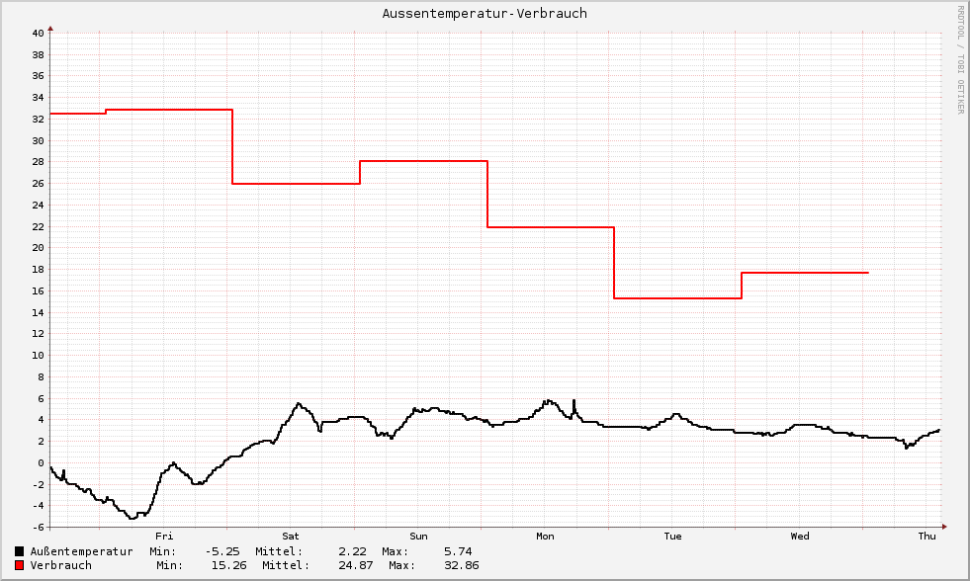Select the chart title Aussentemperatur-Verbrauch
The height and width of the screenshot is (581, 970).
[485, 14]
